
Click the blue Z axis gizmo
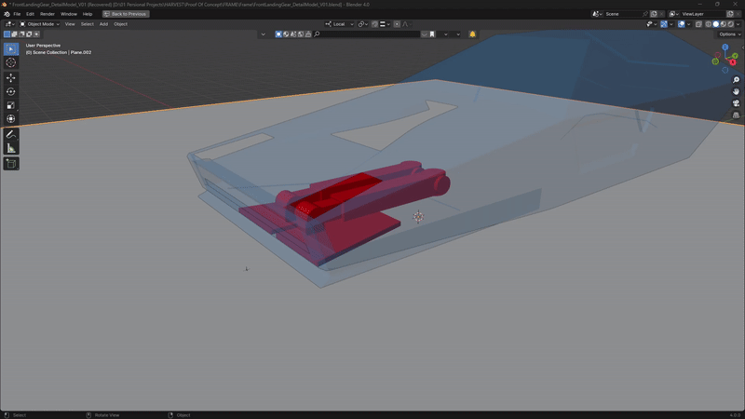coord(725,47)
